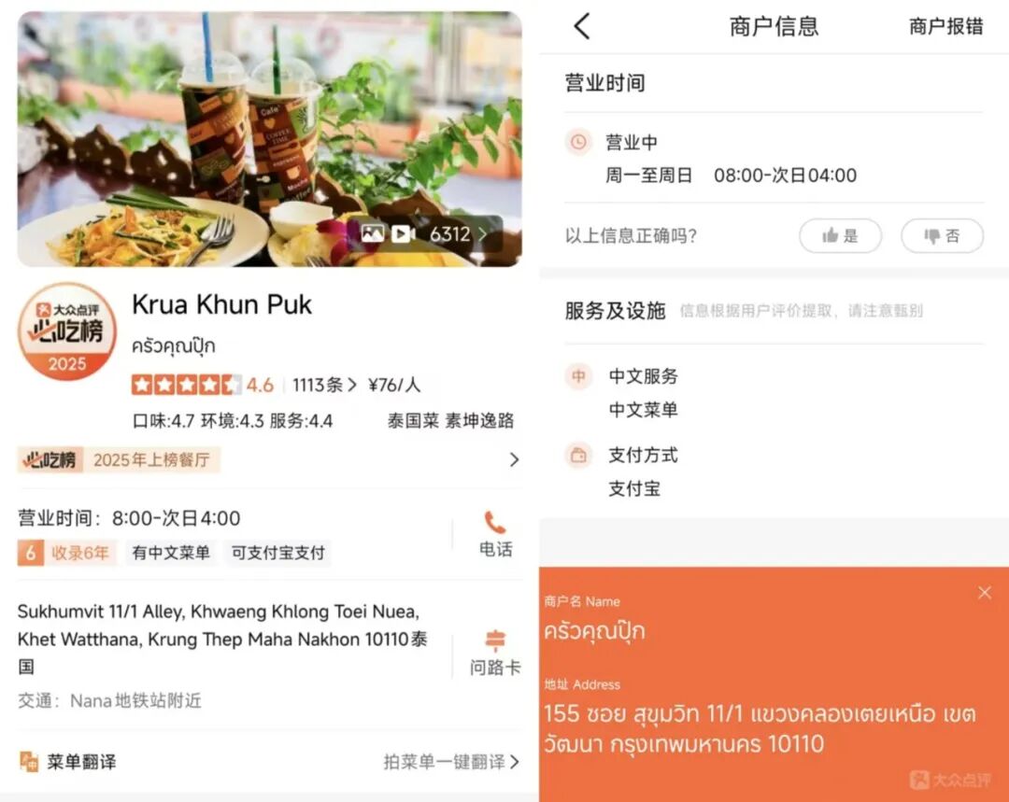Tap the 可支付宝支付 tag

click(x=278, y=553)
